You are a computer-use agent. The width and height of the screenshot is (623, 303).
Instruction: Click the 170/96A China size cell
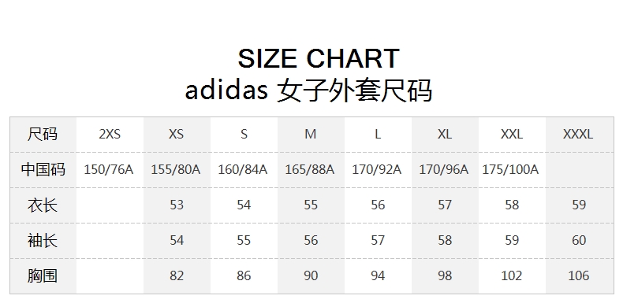[x=444, y=170]
